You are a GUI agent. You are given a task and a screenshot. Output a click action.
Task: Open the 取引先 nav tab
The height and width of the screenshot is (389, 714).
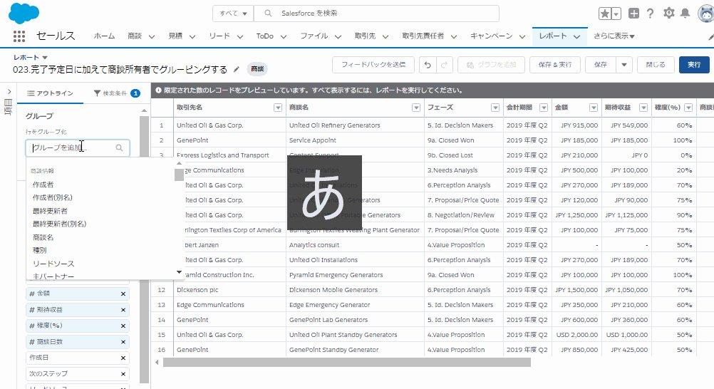366,36
